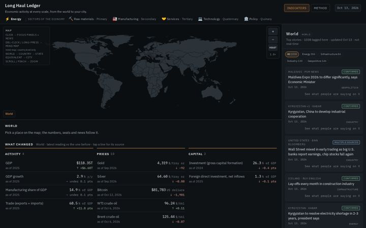This screenshot has height=228, width=366.
Task: Filter news by Infrastructure 84
Action: pyautogui.click(x=330, y=54)
